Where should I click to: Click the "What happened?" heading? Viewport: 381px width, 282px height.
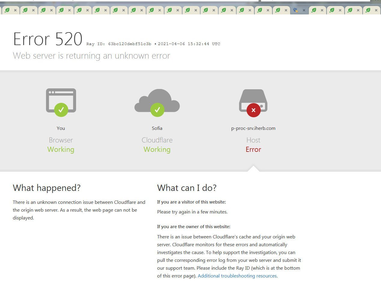coord(47,188)
